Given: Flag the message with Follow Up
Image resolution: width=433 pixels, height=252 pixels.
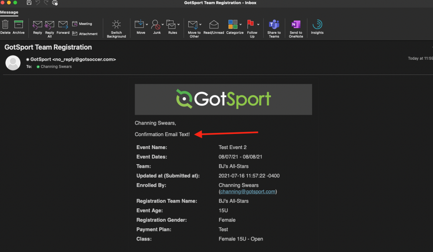Looking at the screenshot, I should [x=252, y=27].
